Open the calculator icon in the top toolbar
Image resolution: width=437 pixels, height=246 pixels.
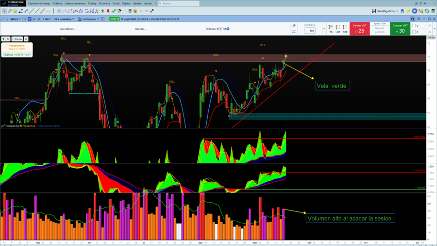coord(433,11)
